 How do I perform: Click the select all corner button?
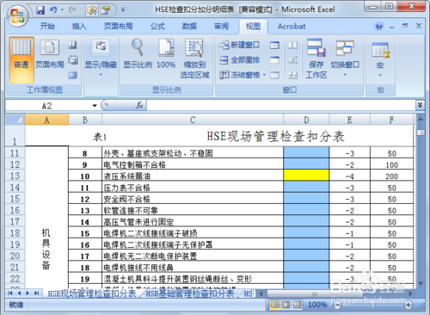click(15, 120)
